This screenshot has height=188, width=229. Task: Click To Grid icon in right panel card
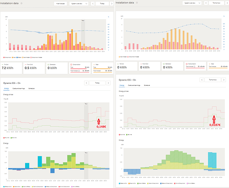118,64
